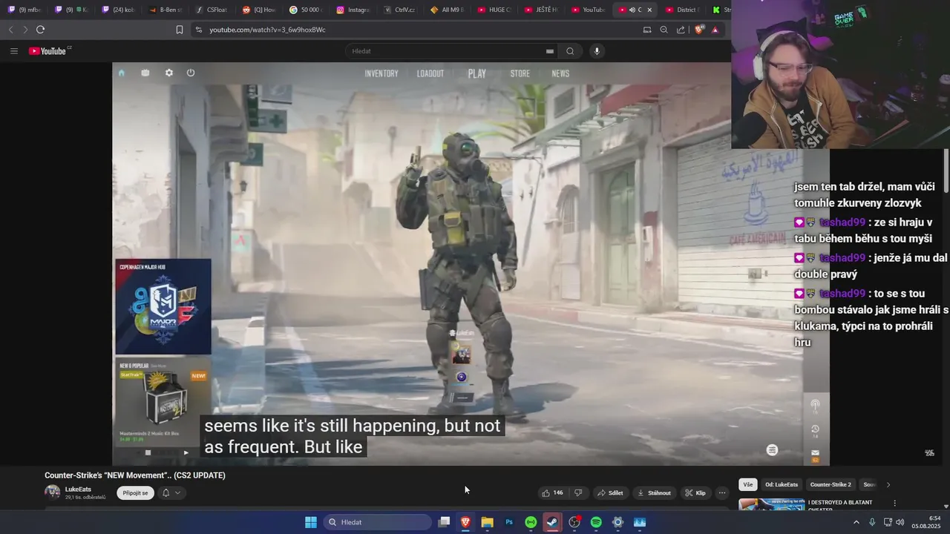Like the video with 146 likes
The height and width of the screenshot is (534, 950).
(x=552, y=492)
